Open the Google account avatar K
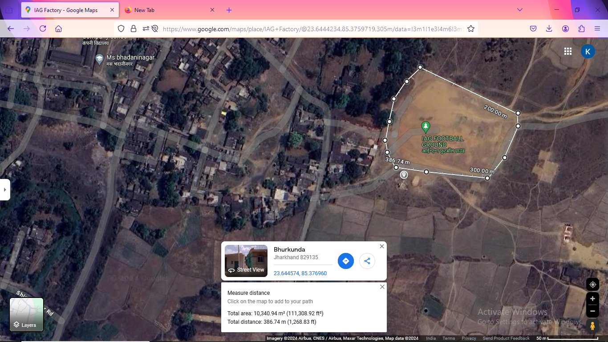Viewport: 608px width, 342px height. pos(588,51)
